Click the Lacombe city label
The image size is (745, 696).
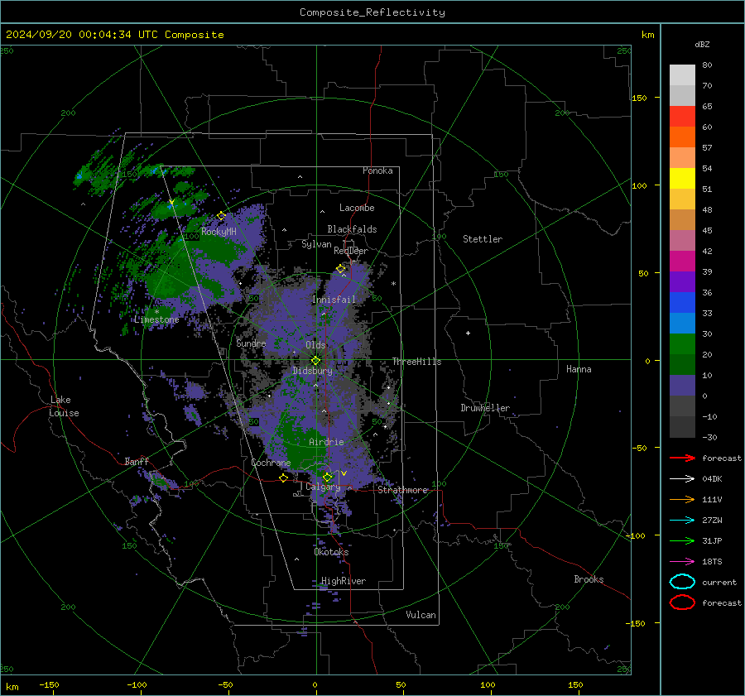[x=357, y=208]
